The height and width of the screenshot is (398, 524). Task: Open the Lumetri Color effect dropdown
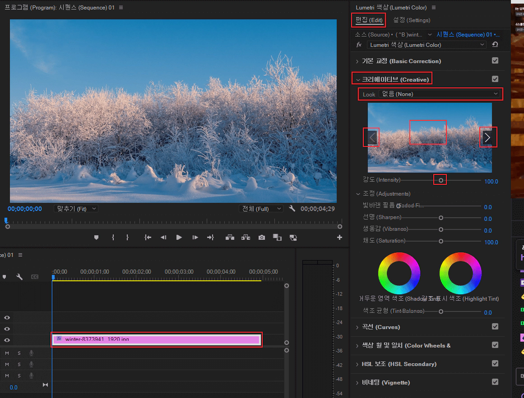(427, 45)
